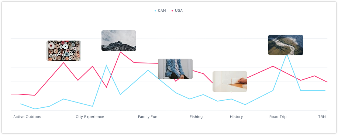Image resolution: width=338 pixels, height=135 pixels.
Task: Toggle the CAN series in the legend
Action: pos(160,11)
